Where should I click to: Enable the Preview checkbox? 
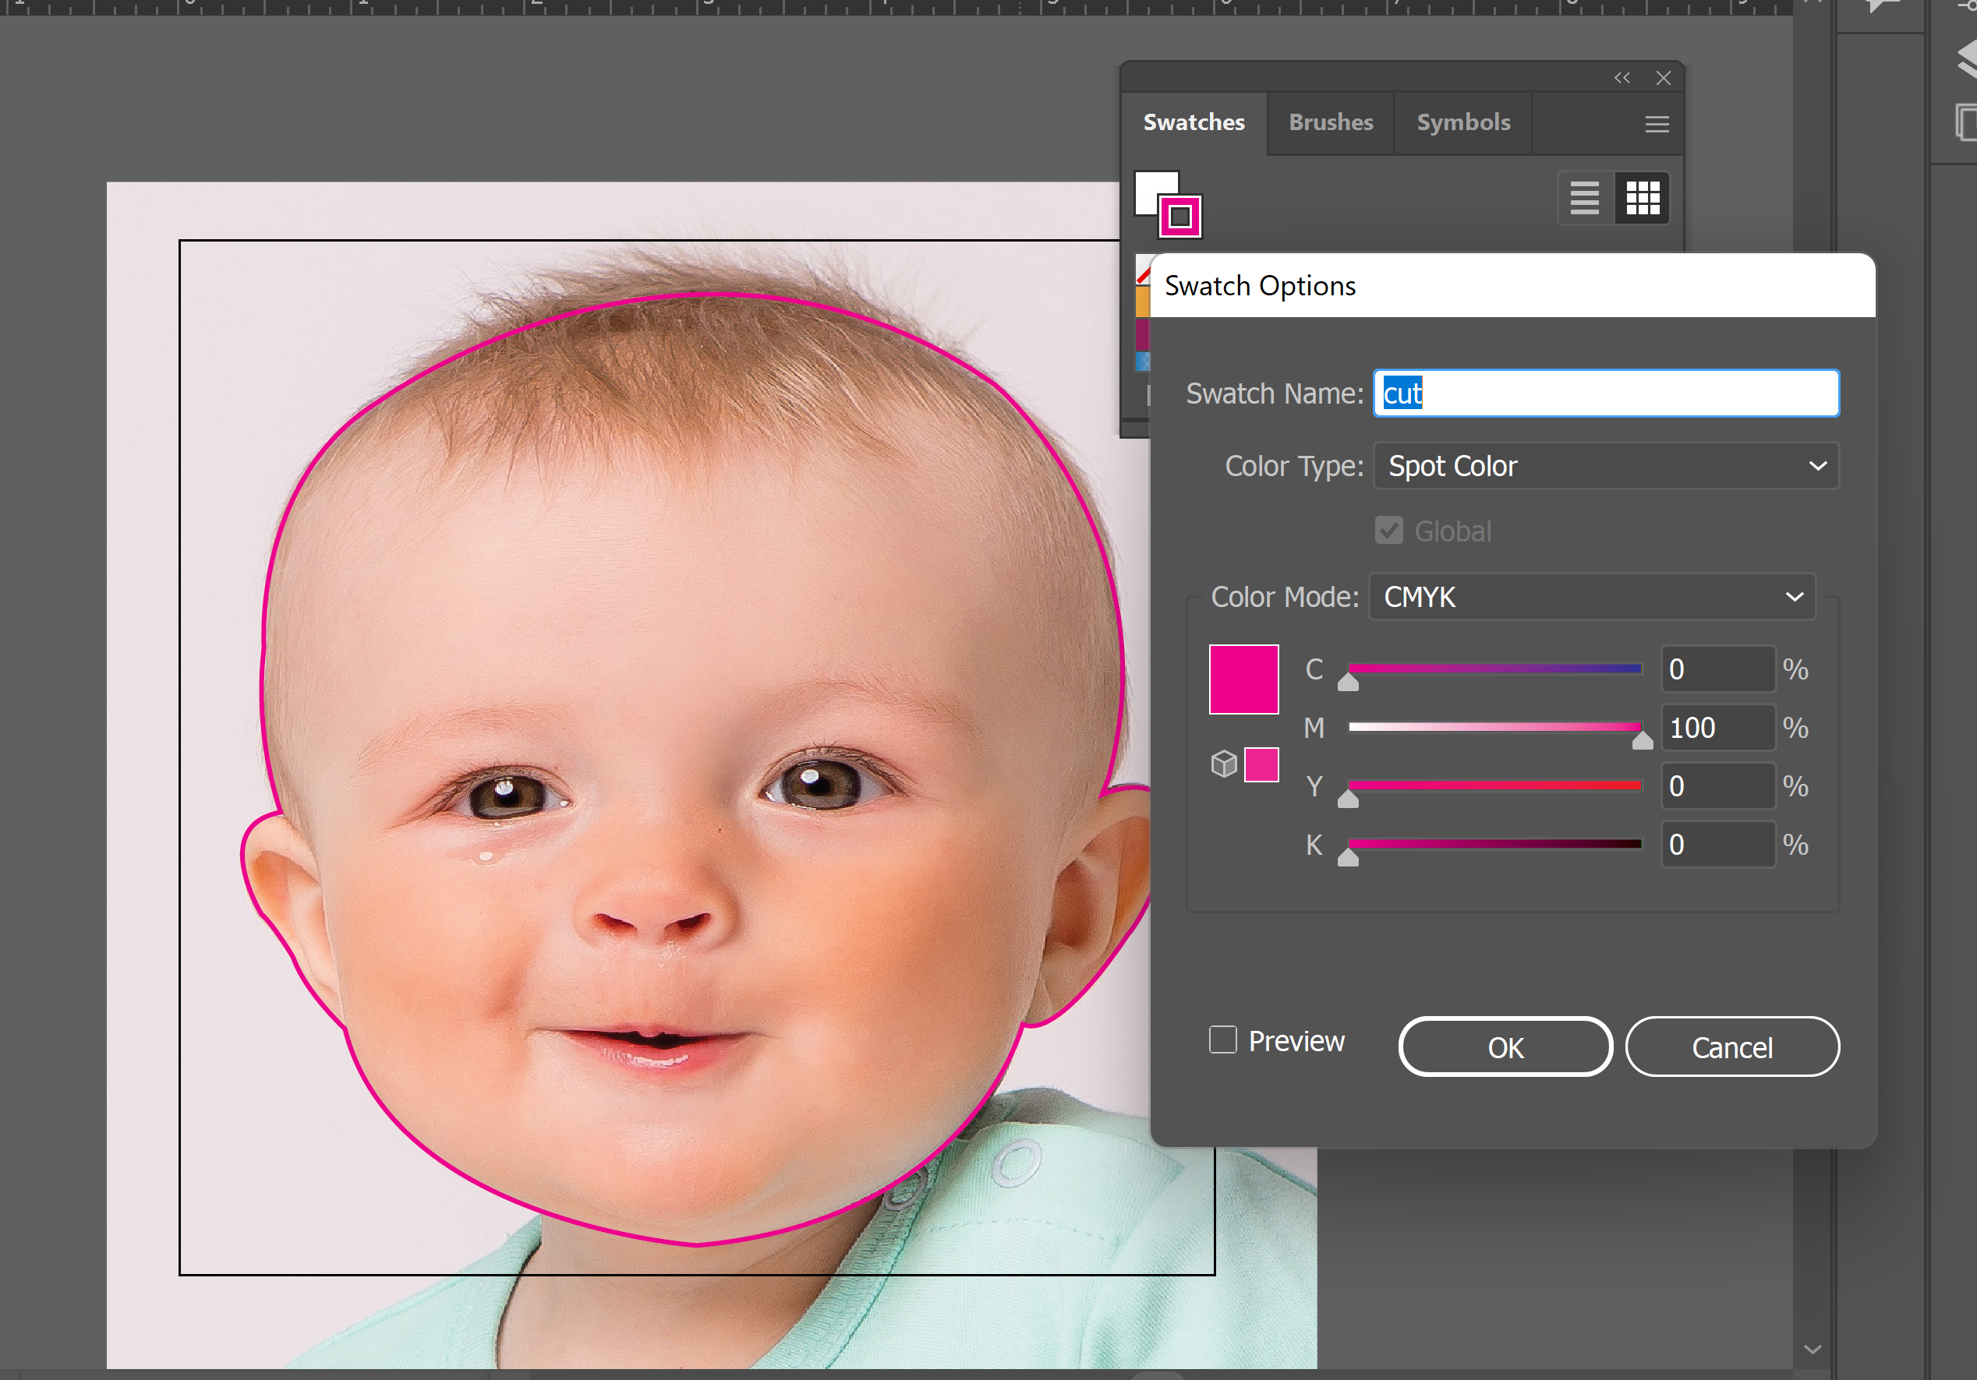point(1222,1040)
